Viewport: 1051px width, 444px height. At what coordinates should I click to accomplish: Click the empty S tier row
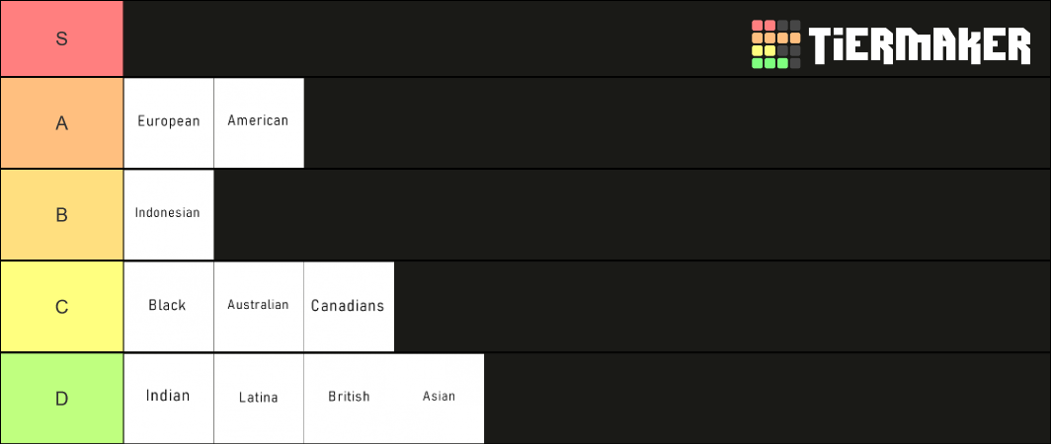436,38
